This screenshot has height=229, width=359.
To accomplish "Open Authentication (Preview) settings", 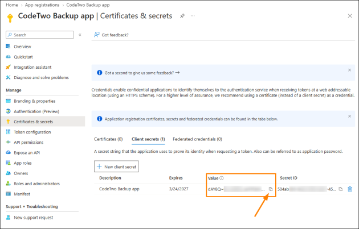I will (x=36, y=111).
